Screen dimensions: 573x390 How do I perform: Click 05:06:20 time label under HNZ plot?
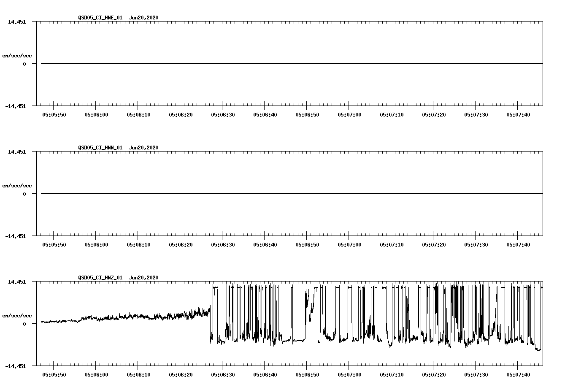[181, 375]
